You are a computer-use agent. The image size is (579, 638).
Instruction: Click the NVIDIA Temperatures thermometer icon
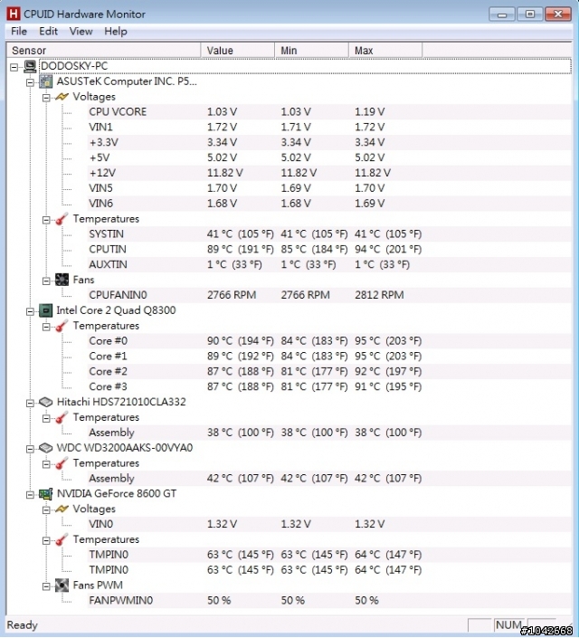62,539
